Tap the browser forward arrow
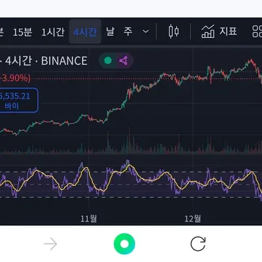Viewport: 262px width, 262px height. (50, 244)
